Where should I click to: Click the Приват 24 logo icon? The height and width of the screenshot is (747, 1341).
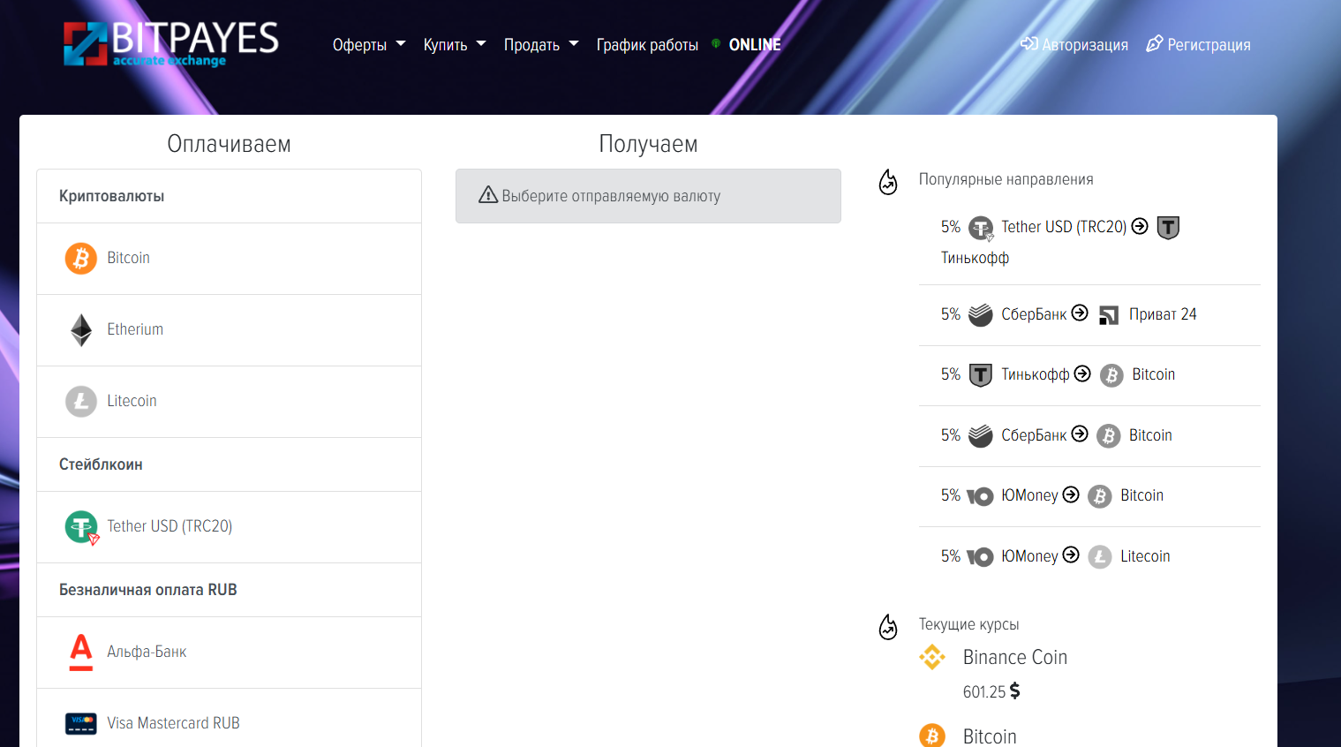[x=1109, y=315]
